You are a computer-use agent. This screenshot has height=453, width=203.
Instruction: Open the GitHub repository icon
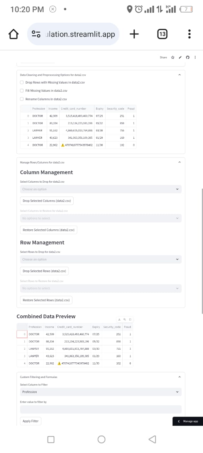187,57
